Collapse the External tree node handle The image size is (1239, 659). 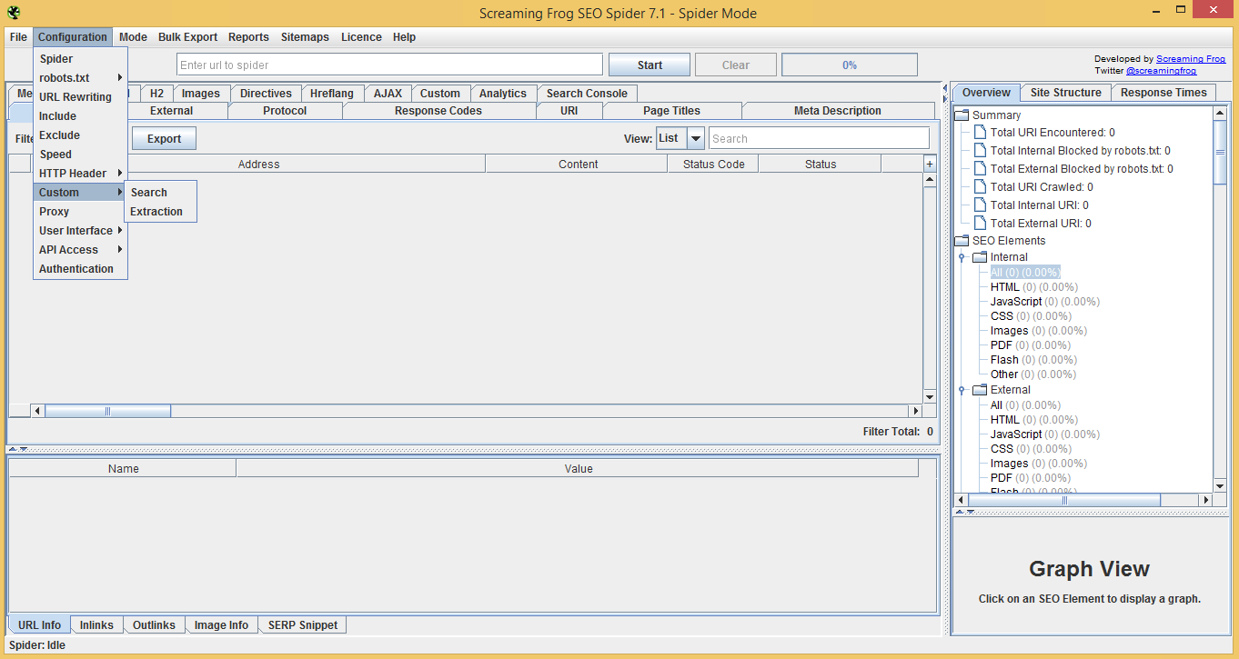[962, 391]
